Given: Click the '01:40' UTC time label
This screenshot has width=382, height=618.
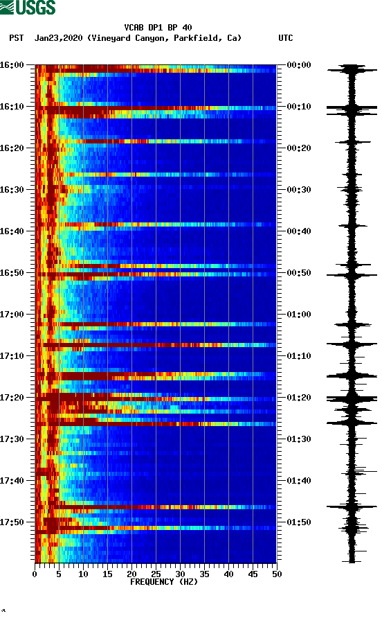Looking at the screenshot, I should coord(299,480).
